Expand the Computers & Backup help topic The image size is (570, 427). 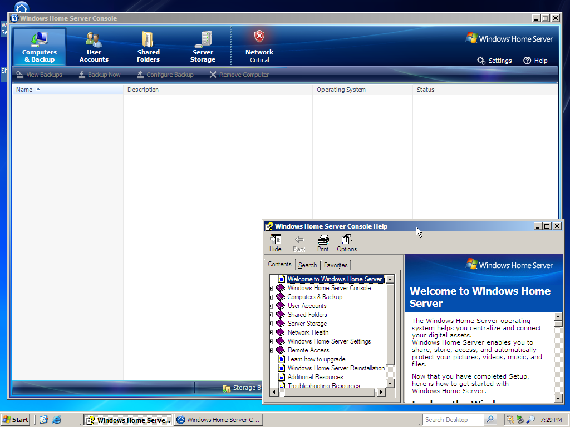click(x=271, y=297)
